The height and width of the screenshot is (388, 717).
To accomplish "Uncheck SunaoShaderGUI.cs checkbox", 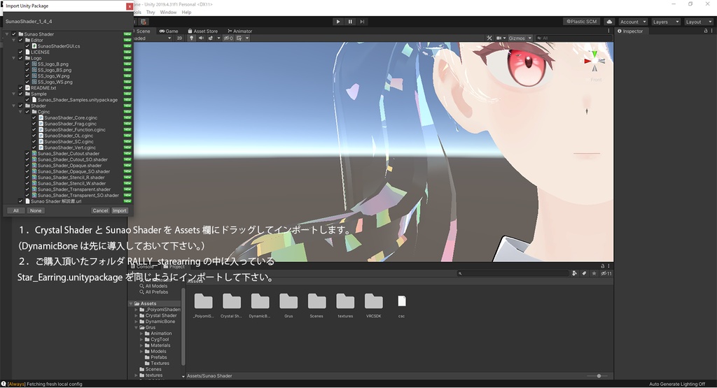I will pos(27,45).
